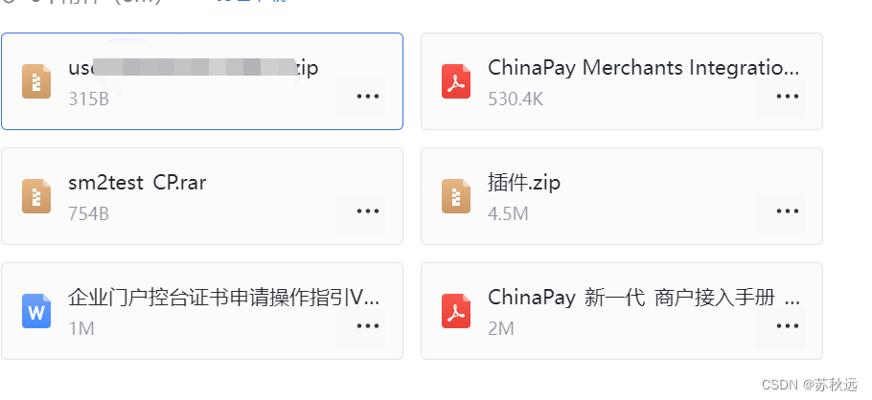Click the 4.5M size label of 插件.zip
The image size is (872, 400).
(508, 213)
